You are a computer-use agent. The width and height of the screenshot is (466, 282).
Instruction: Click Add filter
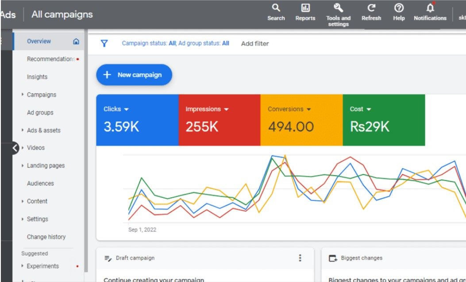(x=255, y=43)
